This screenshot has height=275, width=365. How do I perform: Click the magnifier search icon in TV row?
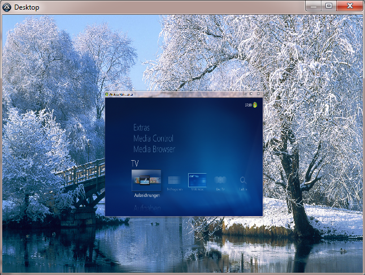point(243,181)
